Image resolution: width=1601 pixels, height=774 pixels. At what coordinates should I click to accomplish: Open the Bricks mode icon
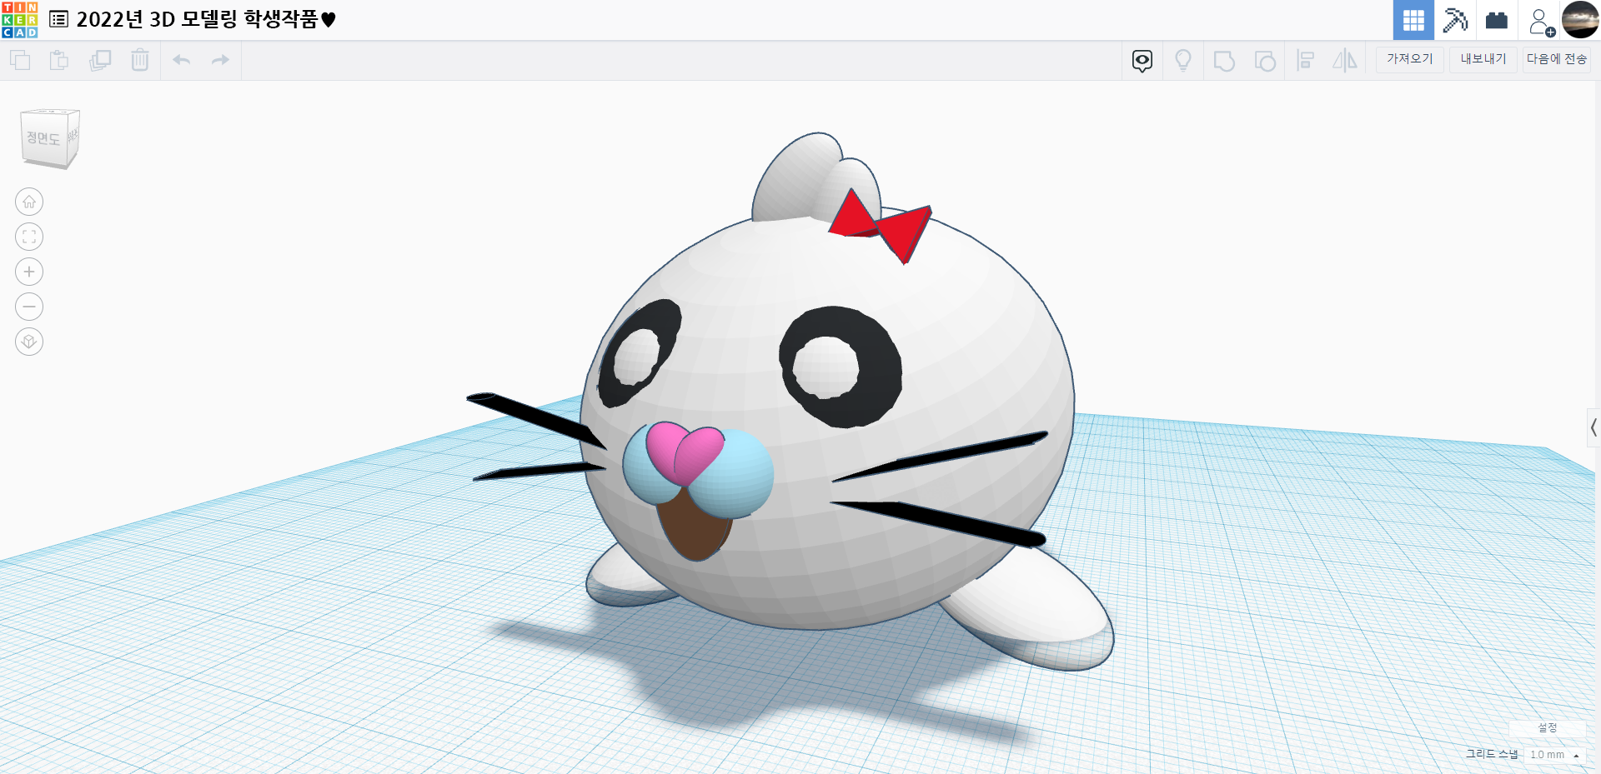pos(1497,20)
